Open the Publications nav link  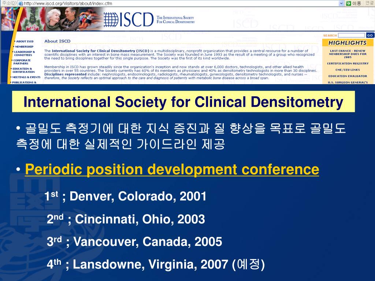[24, 82]
